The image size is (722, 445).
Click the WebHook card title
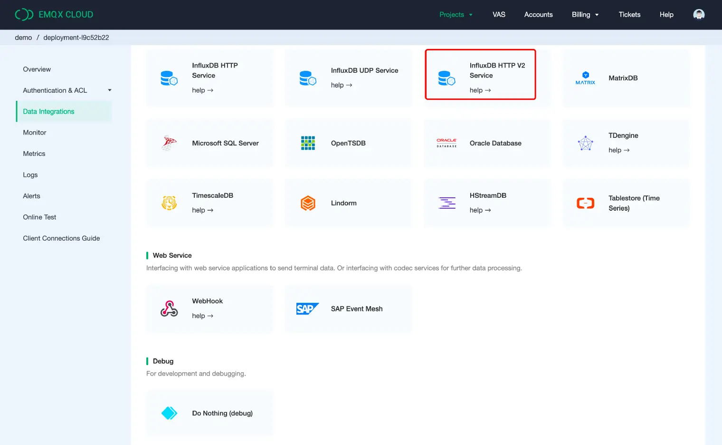coord(207,301)
